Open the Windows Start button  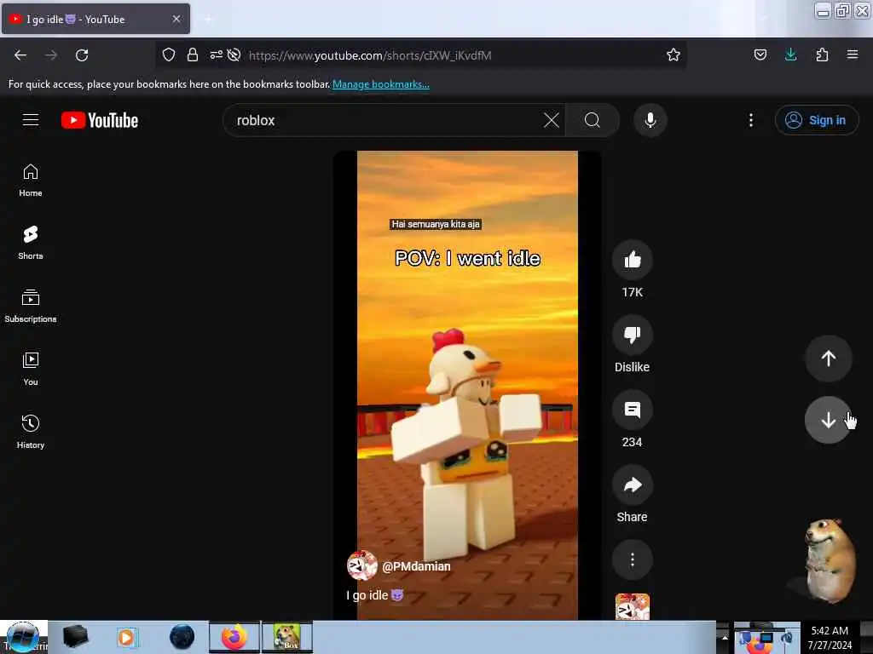coord(23,637)
